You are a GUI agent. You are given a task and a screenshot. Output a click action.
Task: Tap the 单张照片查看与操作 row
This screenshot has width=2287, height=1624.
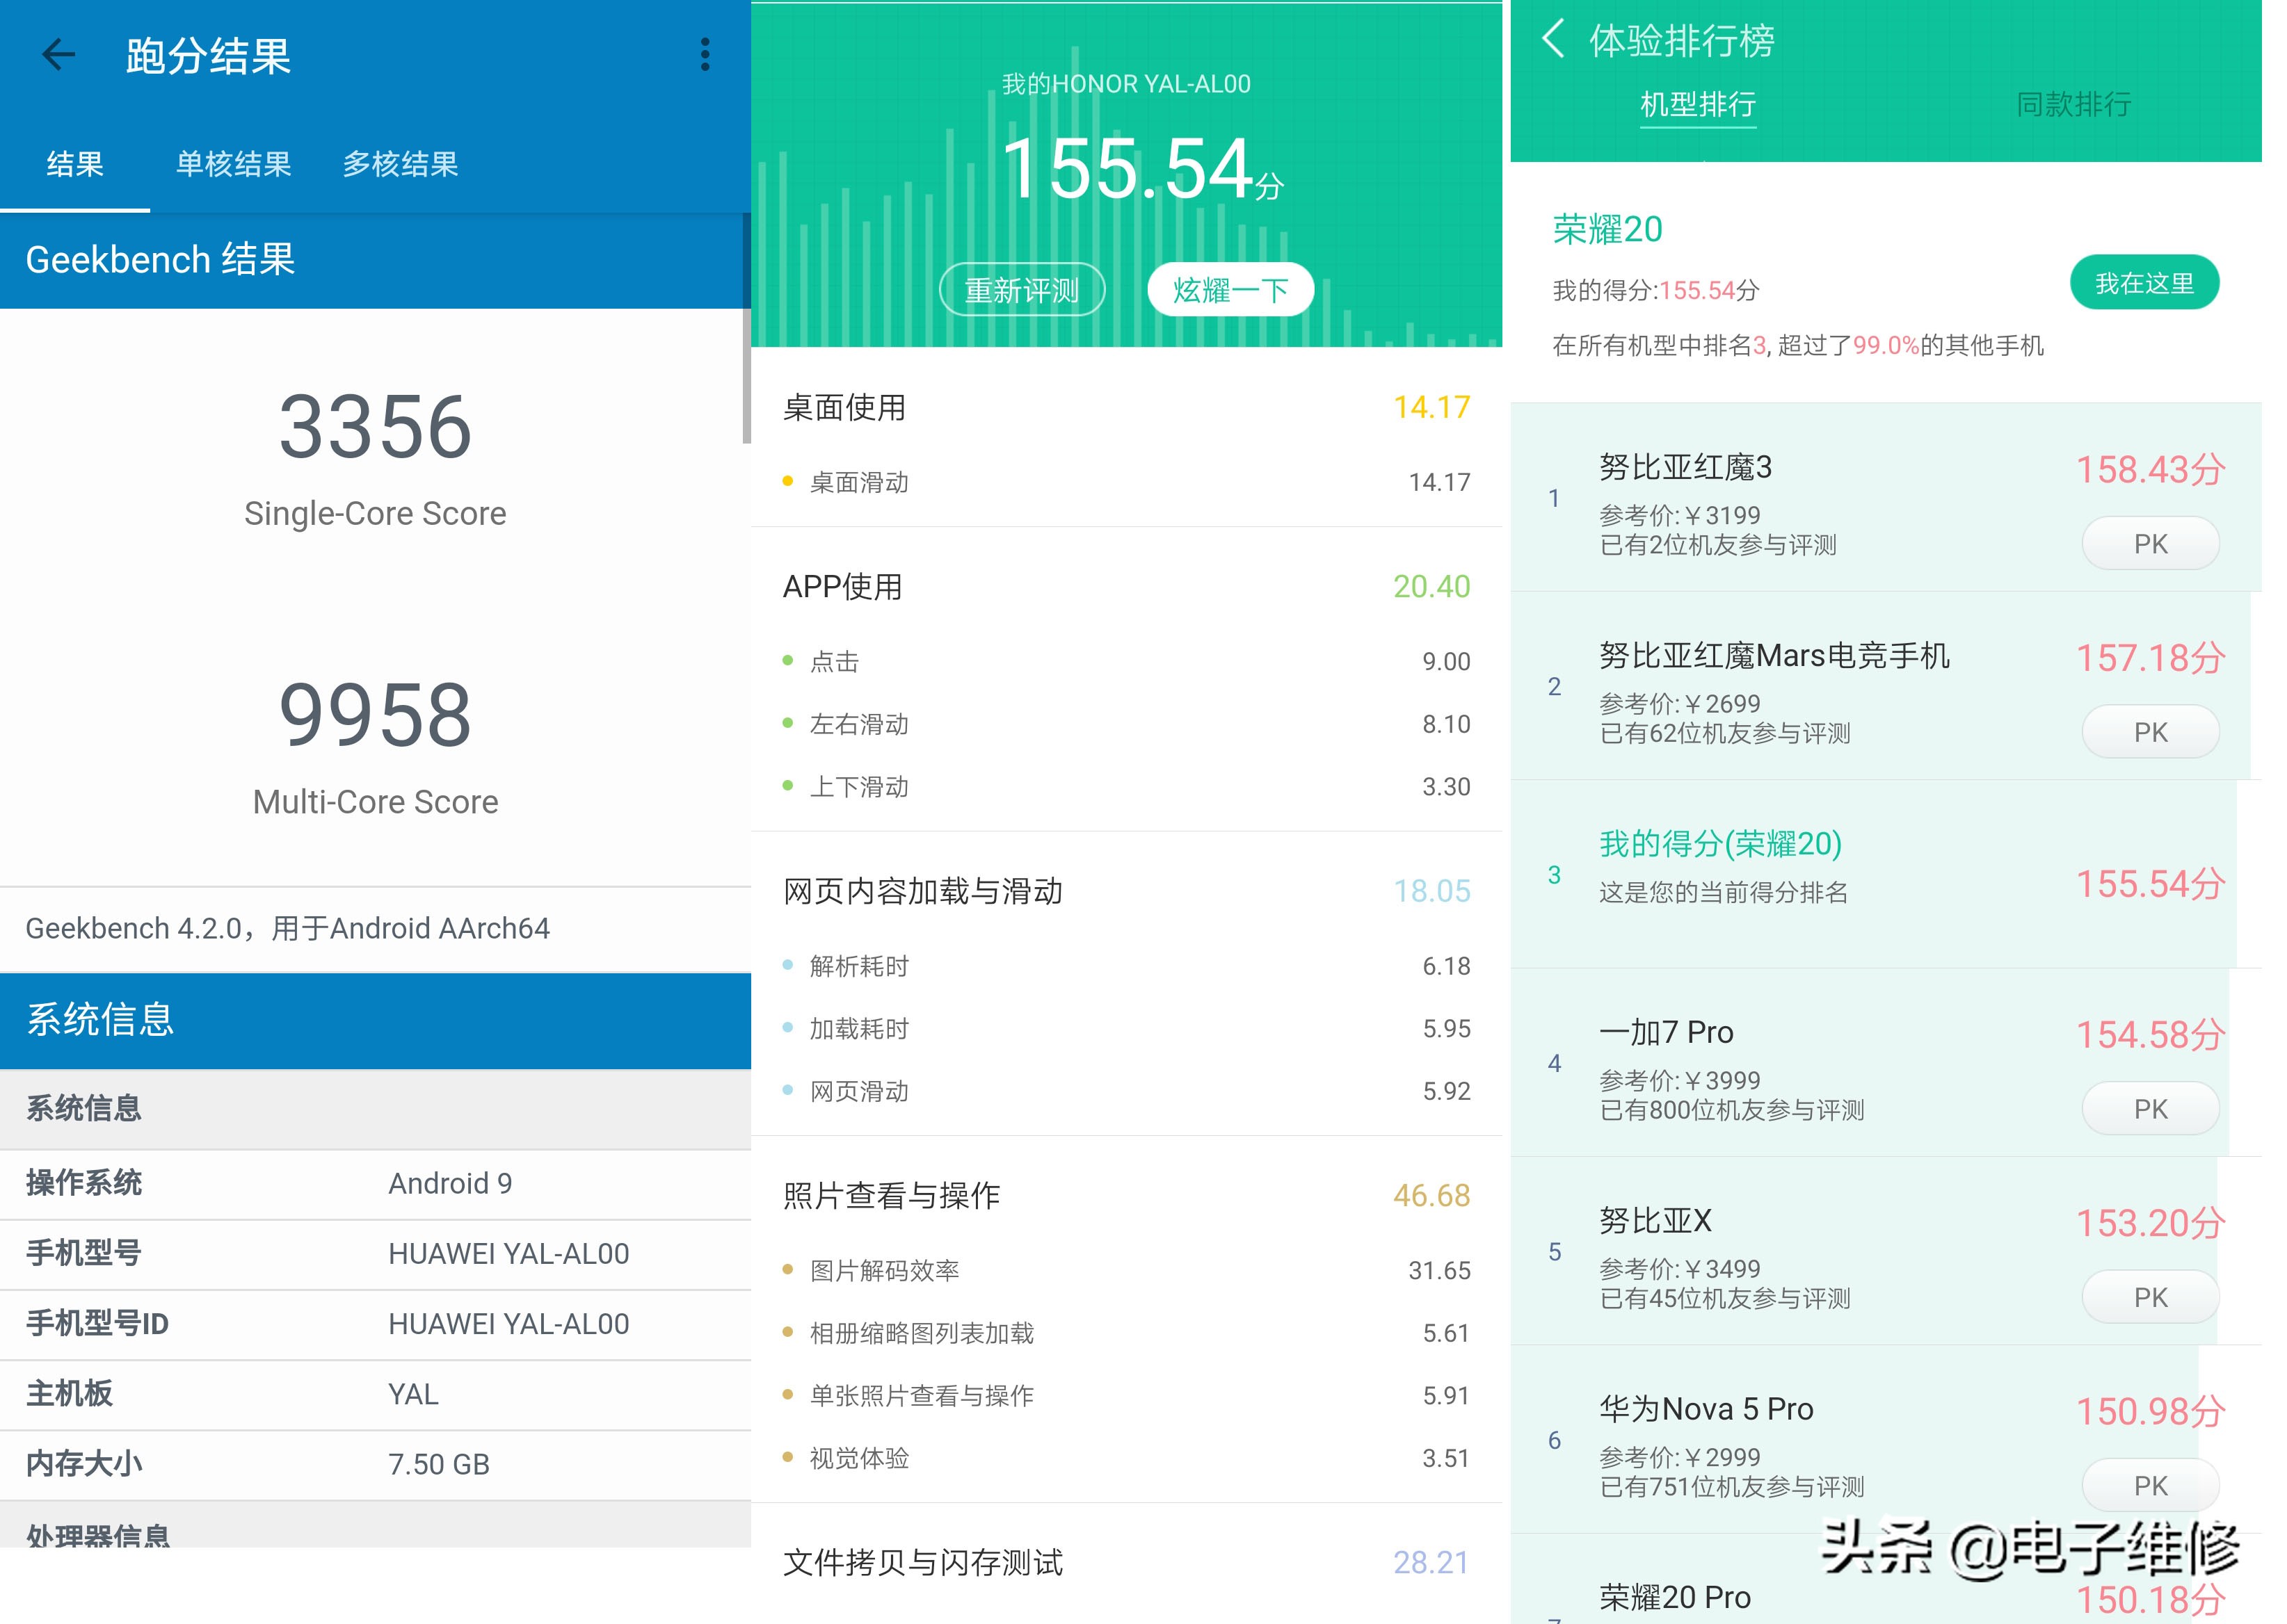point(1127,1395)
